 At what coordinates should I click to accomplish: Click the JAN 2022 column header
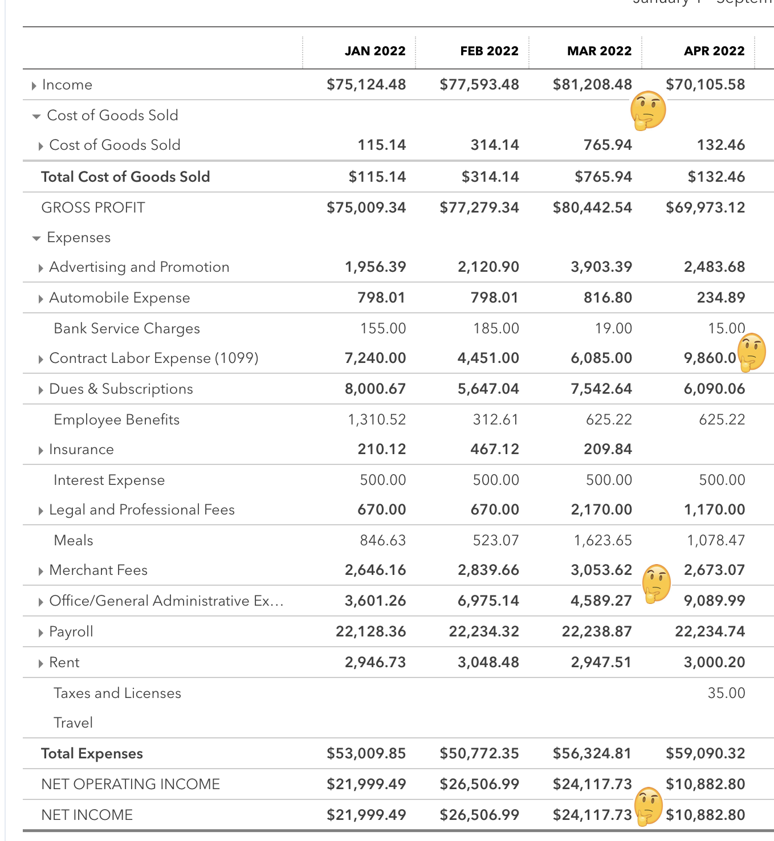pos(375,51)
